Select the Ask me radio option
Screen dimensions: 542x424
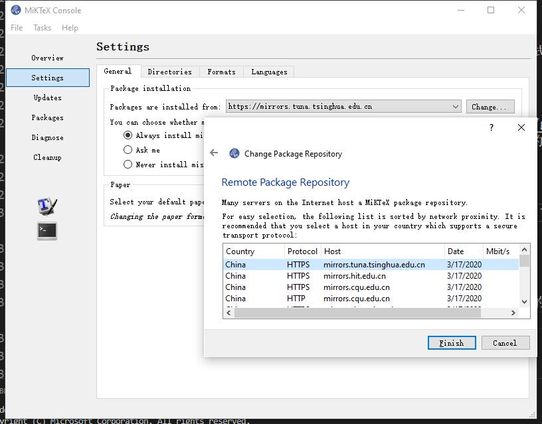point(128,150)
